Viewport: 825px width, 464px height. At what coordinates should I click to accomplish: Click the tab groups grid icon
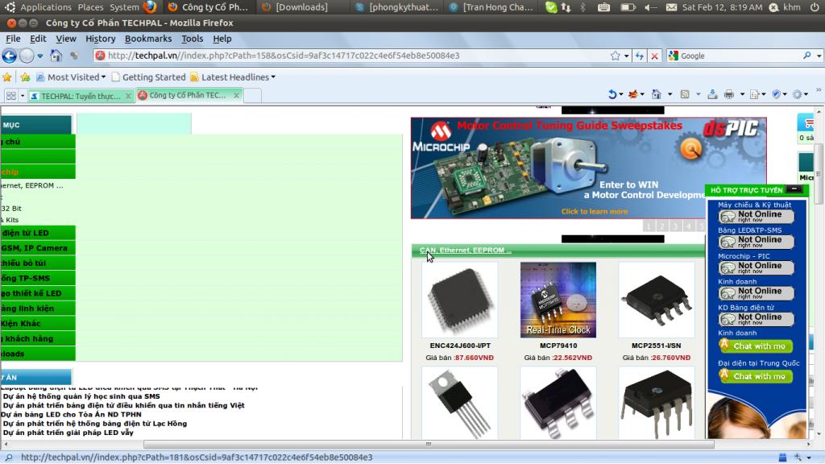(x=11, y=96)
